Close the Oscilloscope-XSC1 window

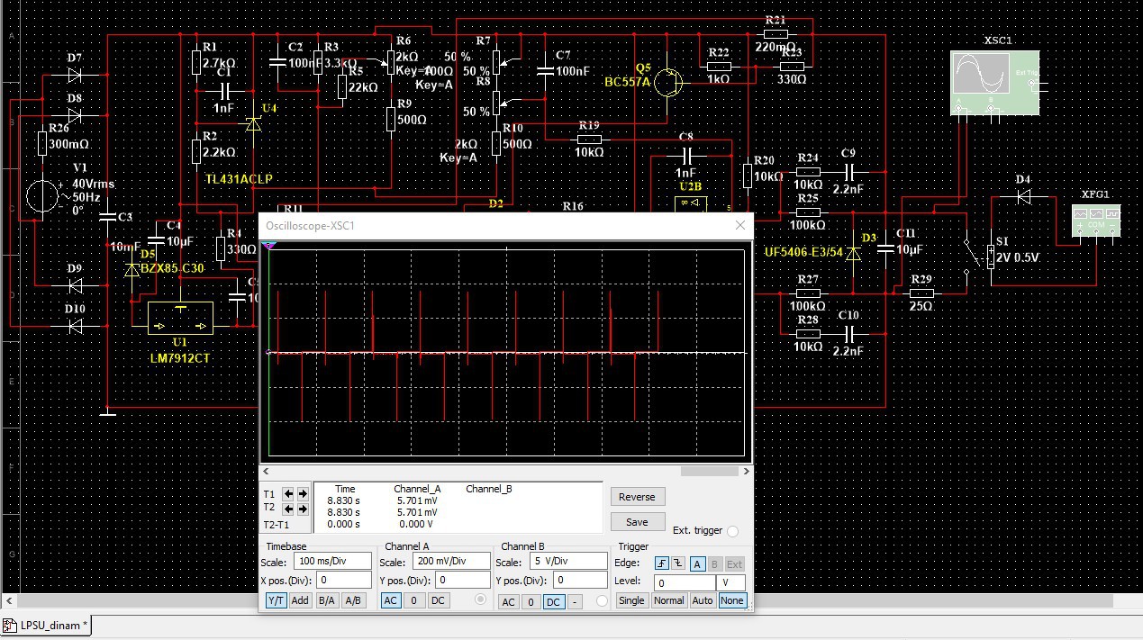tap(740, 225)
